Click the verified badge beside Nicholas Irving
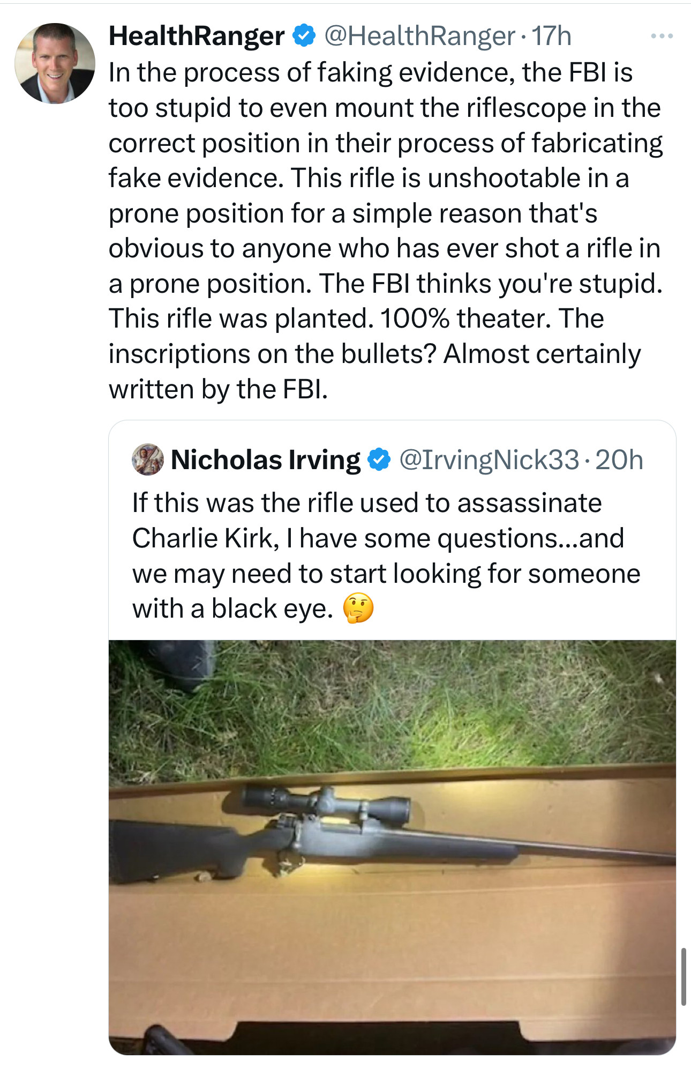 pyautogui.click(x=379, y=460)
